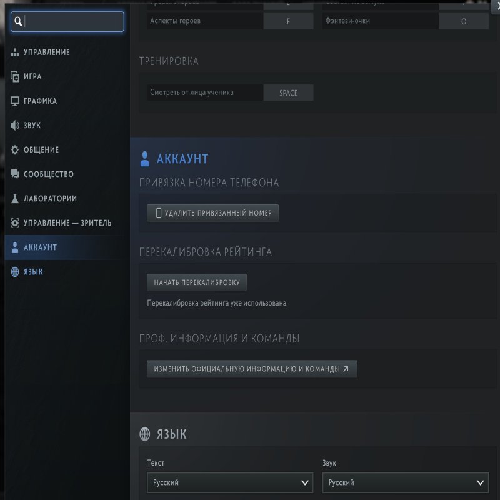500x500 pixels.
Task: Click the Язык globe icon in sidebar
Action: click(x=16, y=272)
